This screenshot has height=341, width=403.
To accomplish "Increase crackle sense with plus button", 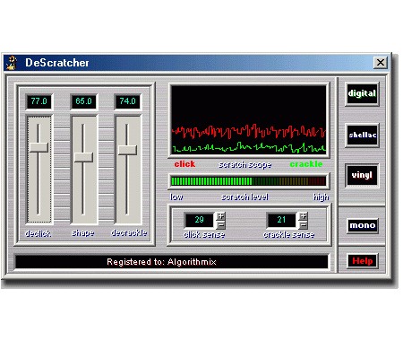I will [303, 216].
